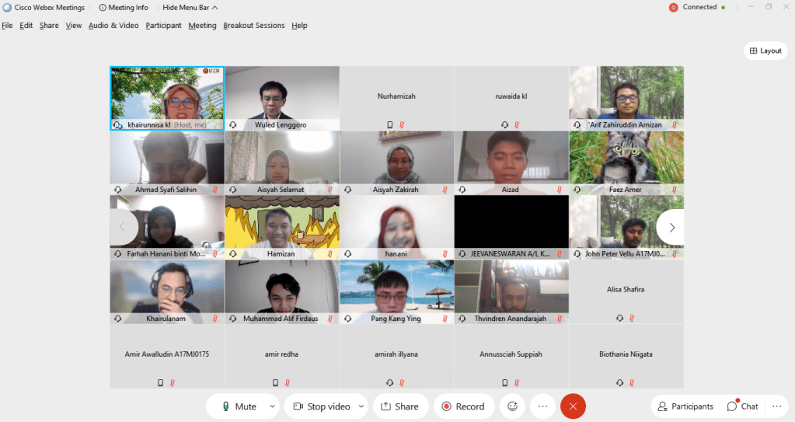Open more options ellipsis beside reactions

(542, 406)
